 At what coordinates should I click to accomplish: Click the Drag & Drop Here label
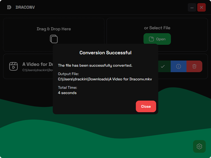(54, 29)
